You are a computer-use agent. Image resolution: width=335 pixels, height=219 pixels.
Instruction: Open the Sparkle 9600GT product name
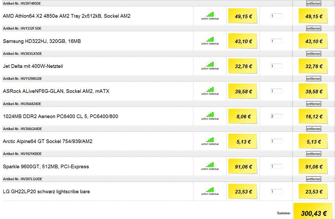pyautogui.click(x=46, y=166)
